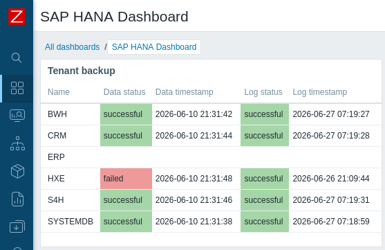Click the Data timestamp column header

pos(184,92)
